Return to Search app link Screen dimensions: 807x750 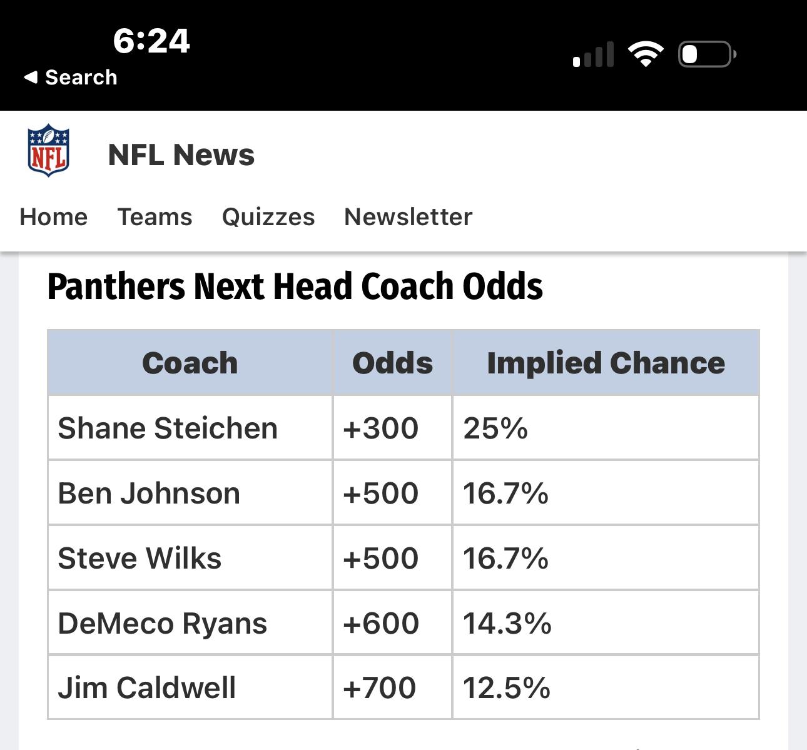point(81,77)
